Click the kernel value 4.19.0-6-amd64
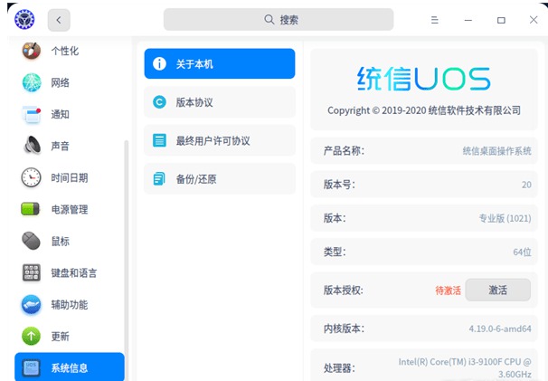548x381 pixels. tap(500, 329)
